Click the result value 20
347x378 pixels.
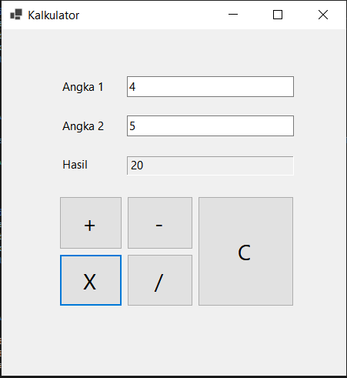[137, 166]
